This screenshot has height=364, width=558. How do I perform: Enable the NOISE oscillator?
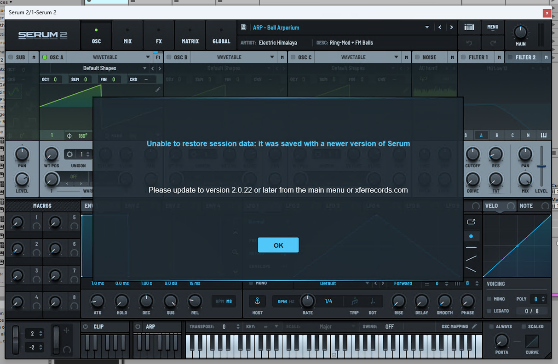(417, 57)
